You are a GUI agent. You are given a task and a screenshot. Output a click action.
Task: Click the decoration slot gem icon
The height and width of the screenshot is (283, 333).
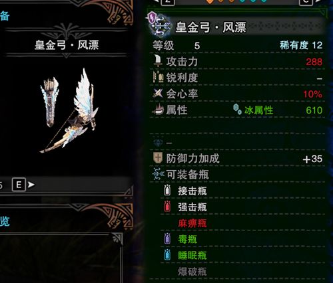[x=158, y=143]
